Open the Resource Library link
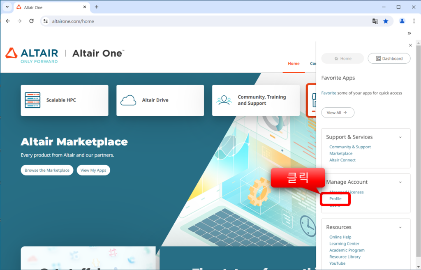 [345, 257]
